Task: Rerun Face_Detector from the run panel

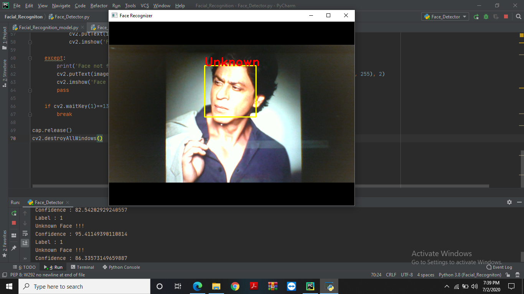Action: [14, 214]
